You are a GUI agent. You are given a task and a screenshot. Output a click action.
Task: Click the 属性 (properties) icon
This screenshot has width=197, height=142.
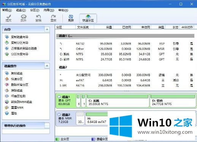(x=7, y=113)
